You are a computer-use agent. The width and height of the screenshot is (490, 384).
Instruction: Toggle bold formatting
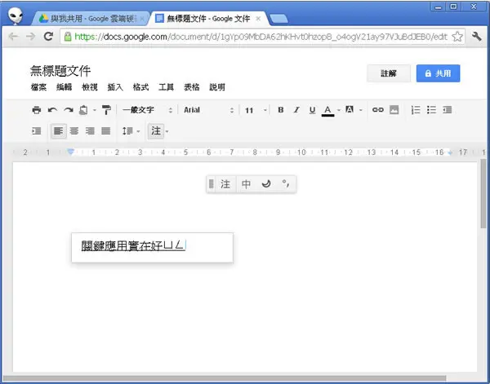(x=281, y=110)
